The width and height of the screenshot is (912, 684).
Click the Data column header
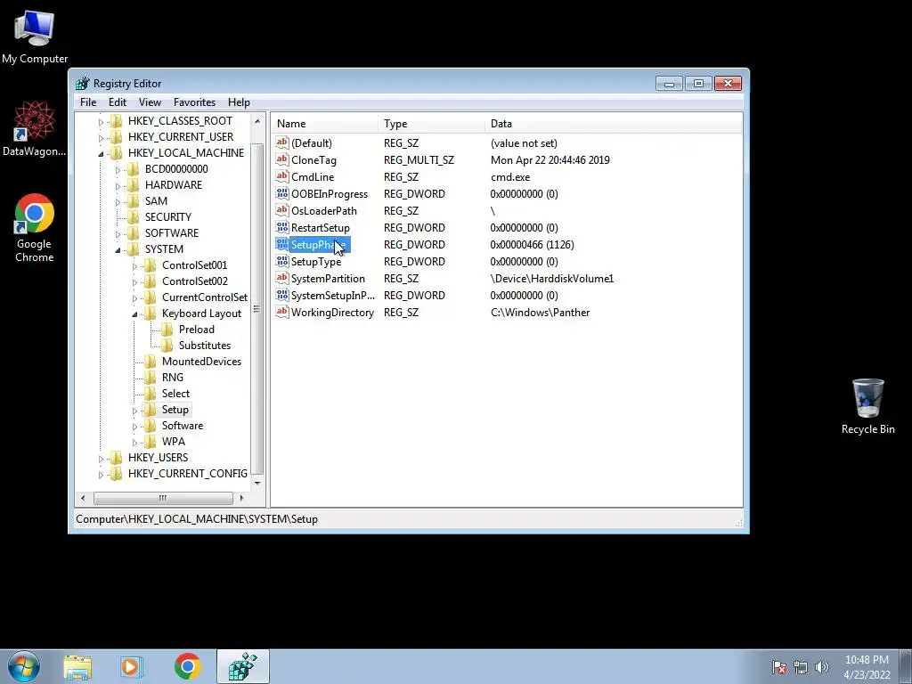[x=613, y=123]
